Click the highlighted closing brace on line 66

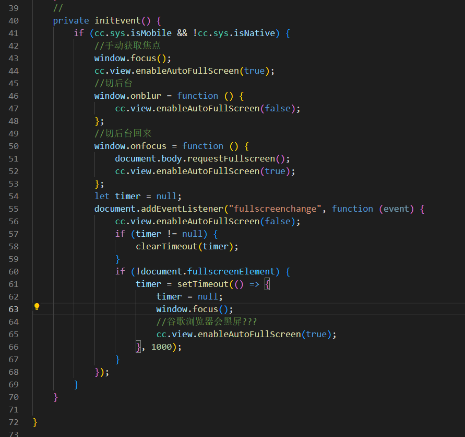pyautogui.click(x=138, y=347)
